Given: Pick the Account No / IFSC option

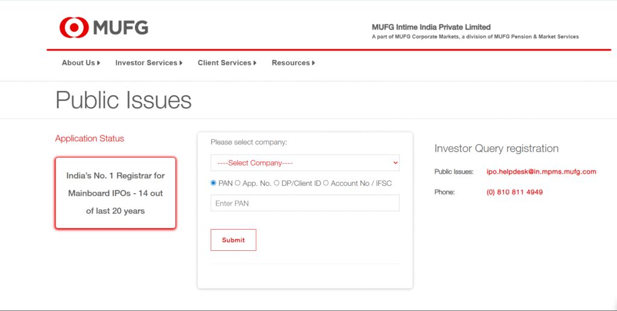Looking at the screenshot, I should (x=326, y=183).
